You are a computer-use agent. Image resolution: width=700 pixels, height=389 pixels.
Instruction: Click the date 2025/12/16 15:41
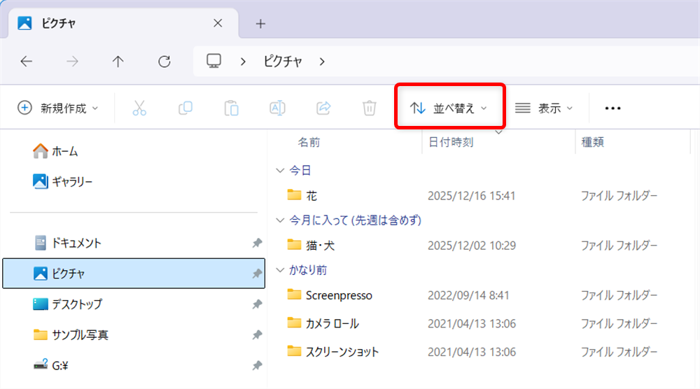pyautogui.click(x=471, y=196)
